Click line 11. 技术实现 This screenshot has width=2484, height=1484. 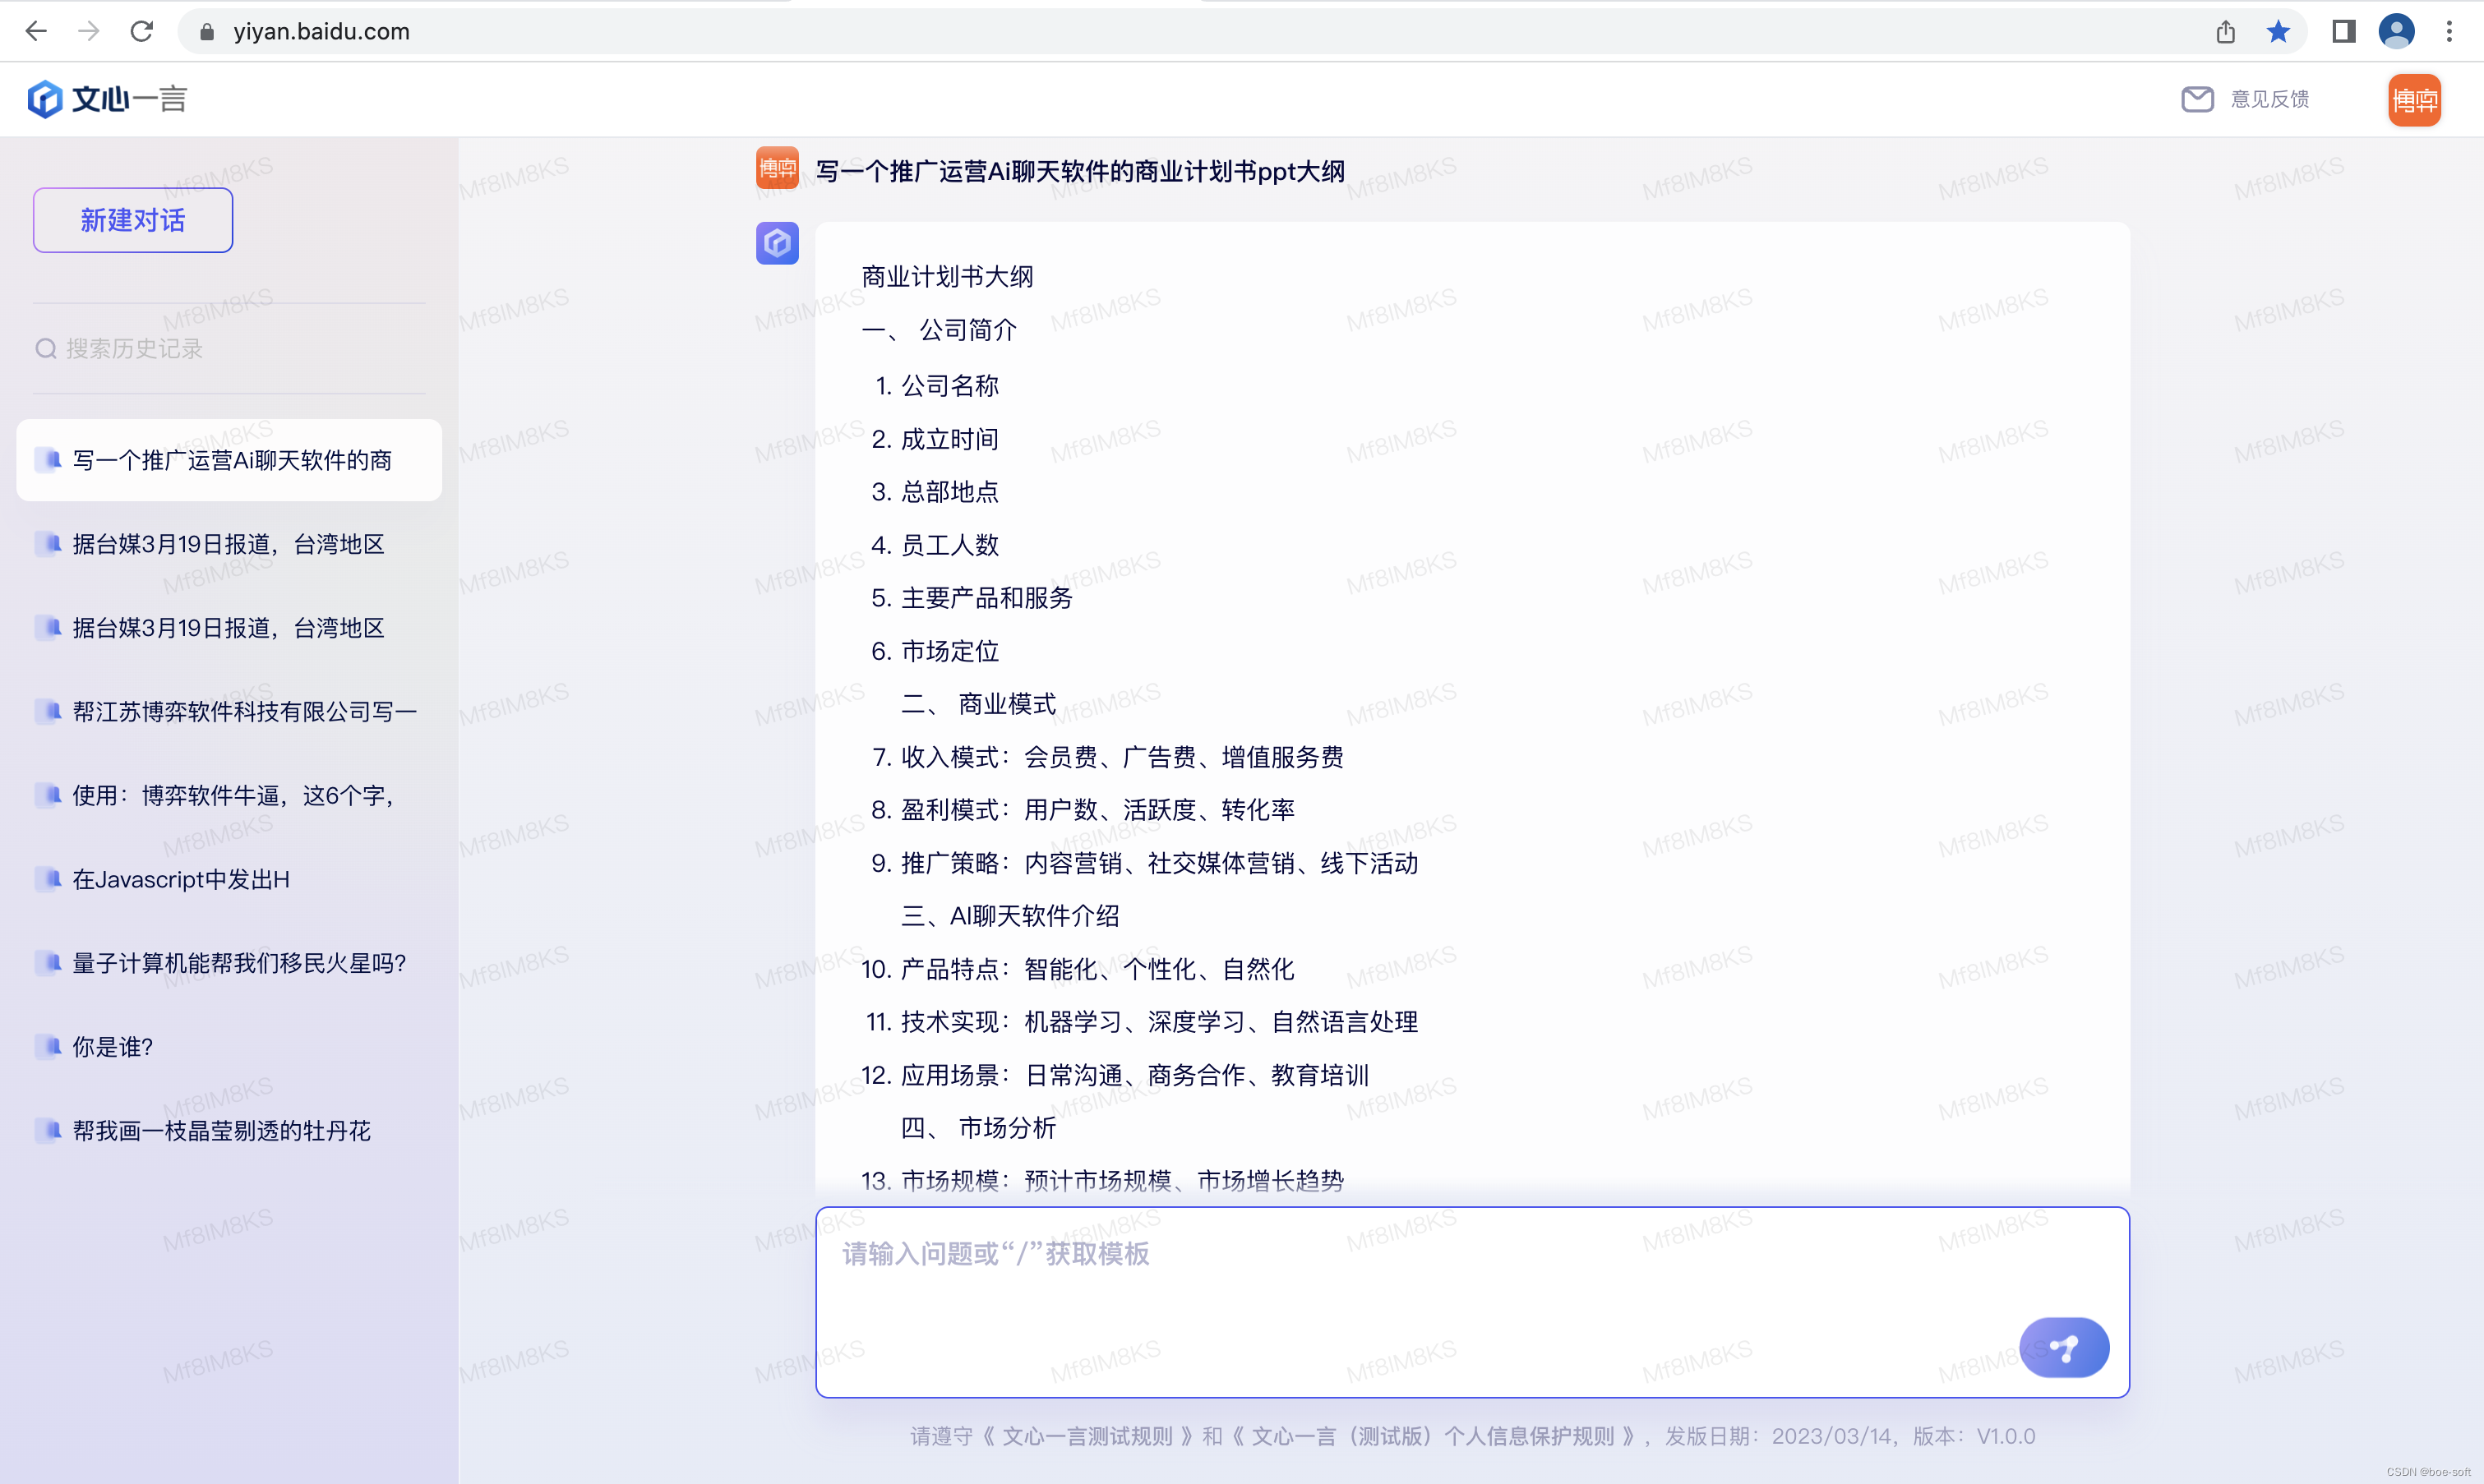coord(1142,1021)
